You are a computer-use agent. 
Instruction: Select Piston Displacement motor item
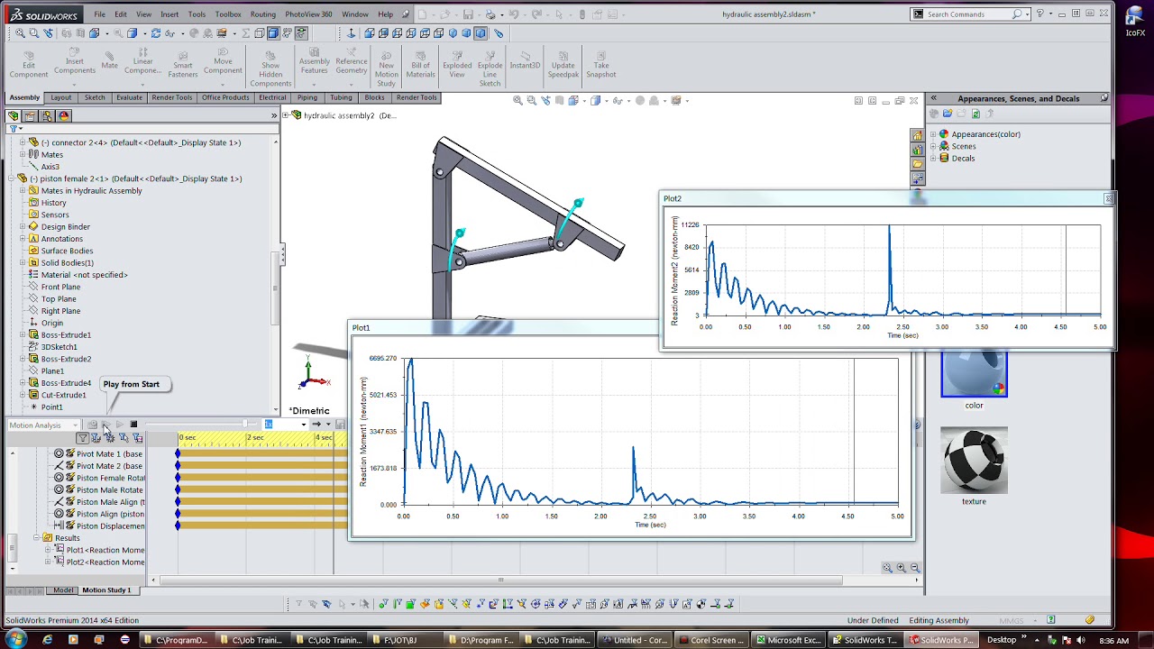110,526
